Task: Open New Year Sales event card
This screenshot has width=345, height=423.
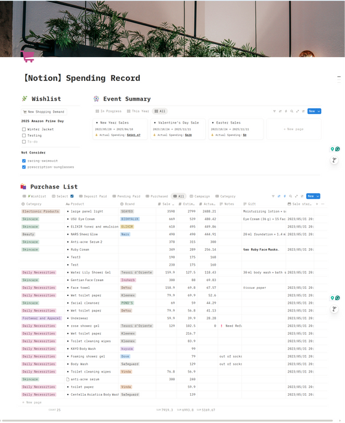Action: pos(120,129)
